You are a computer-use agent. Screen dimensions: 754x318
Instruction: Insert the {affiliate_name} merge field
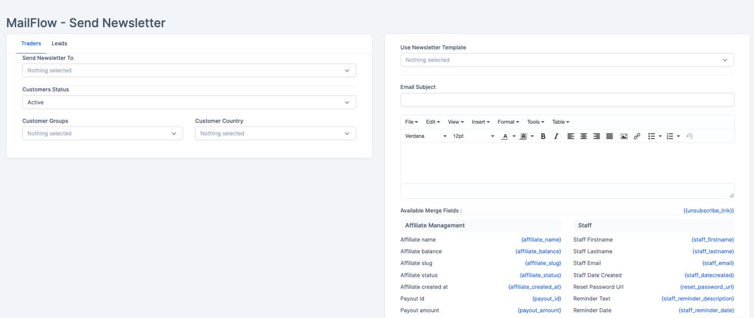point(541,240)
